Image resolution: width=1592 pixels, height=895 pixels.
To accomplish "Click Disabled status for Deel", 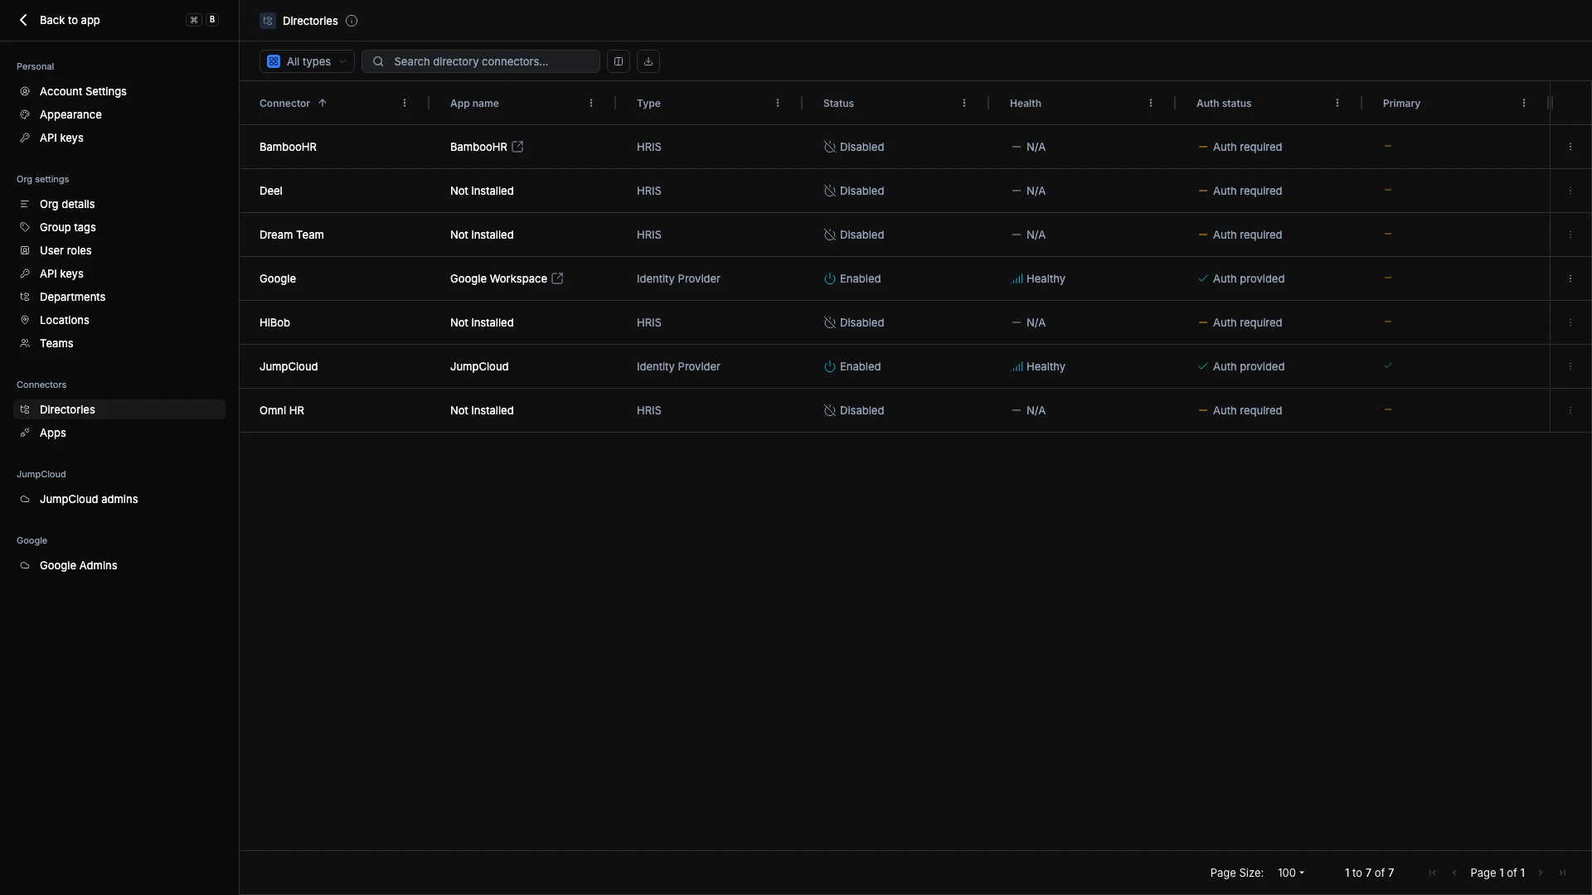I will pyautogui.click(x=854, y=191).
